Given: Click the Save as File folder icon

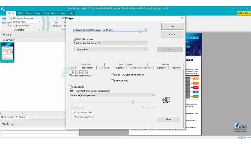Looking at the screenshot, I should (x=75, y=49).
